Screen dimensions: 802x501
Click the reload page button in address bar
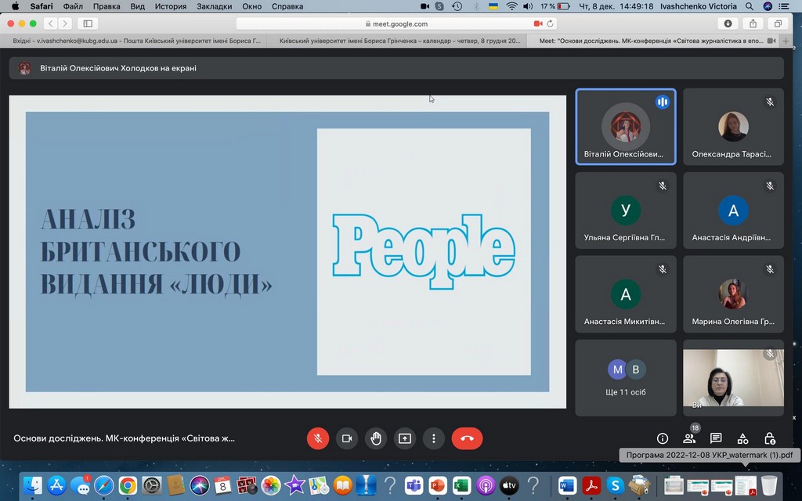click(551, 23)
